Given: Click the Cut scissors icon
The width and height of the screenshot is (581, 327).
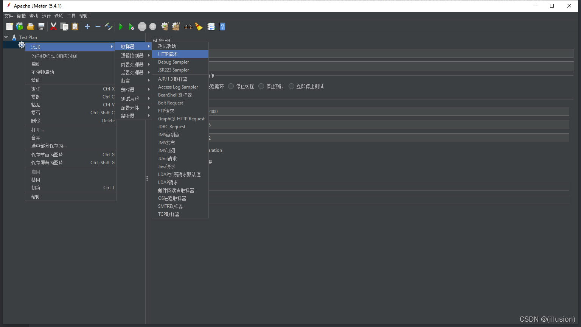Looking at the screenshot, I should (x=53, y=26).
